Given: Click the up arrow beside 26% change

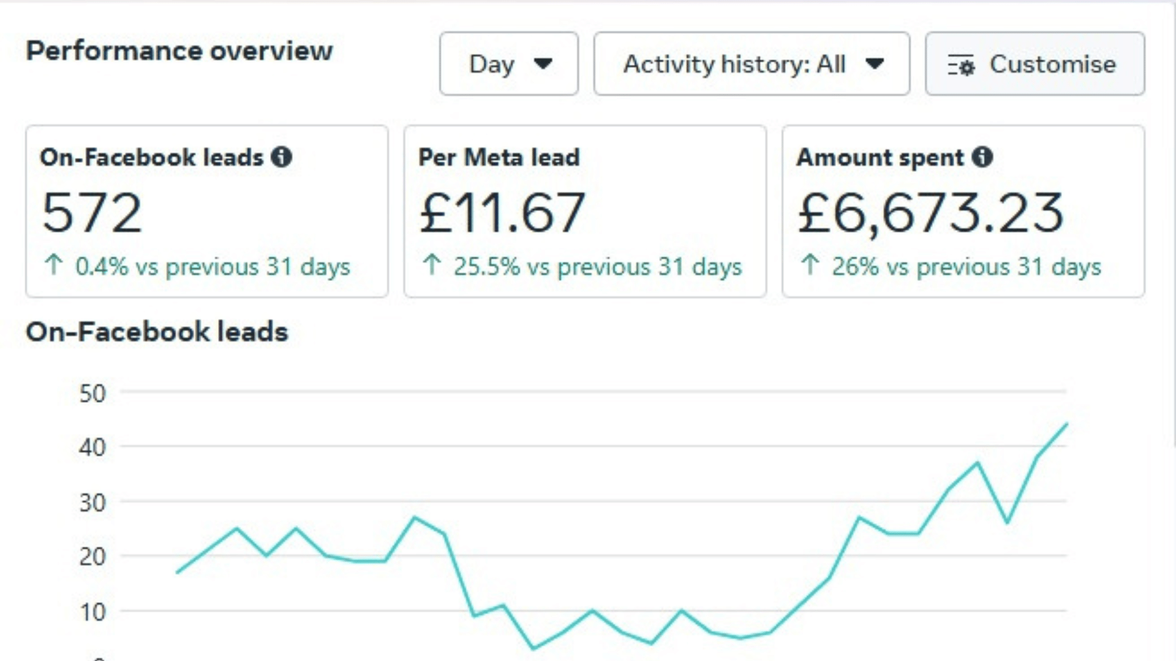Looking at the screenshot, I should coord(810,265).
